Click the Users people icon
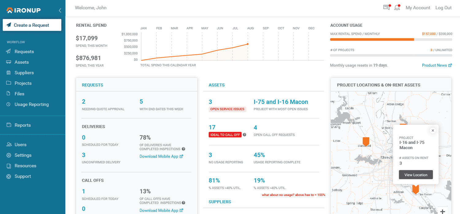 [9, 145]
